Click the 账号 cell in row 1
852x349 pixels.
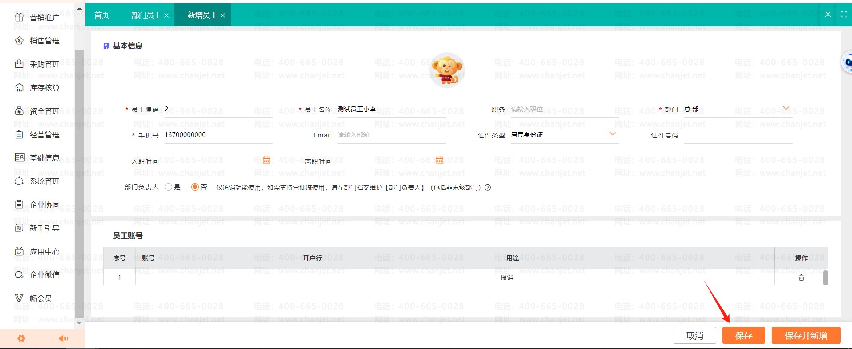pyautogui.click(x=216, y=277)
